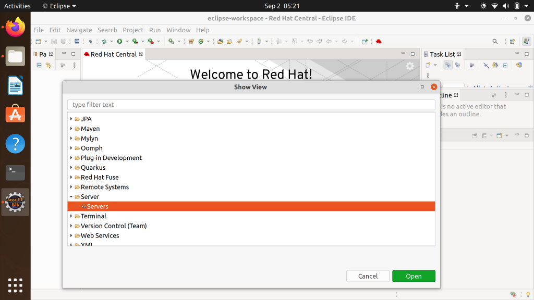This screenshot has height=300, width=534.
Task: Collapse the Server folder in the tree
Action: [71, 197]
